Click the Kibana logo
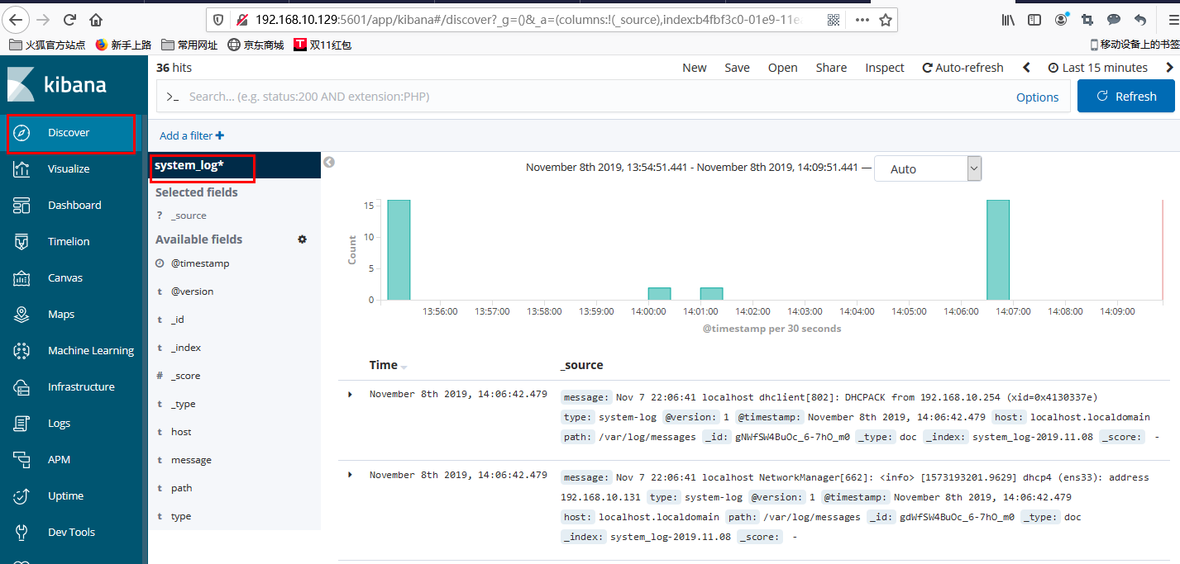The width and height of the screenshot is (1180, 564). tap(57, 84)
